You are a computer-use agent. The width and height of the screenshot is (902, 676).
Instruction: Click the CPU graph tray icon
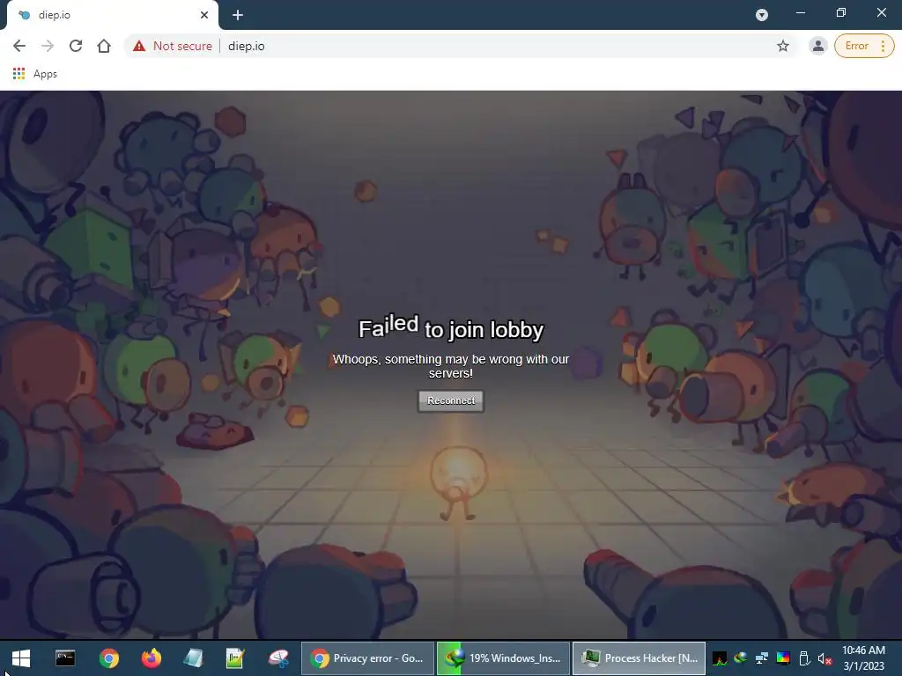[719, 658]
